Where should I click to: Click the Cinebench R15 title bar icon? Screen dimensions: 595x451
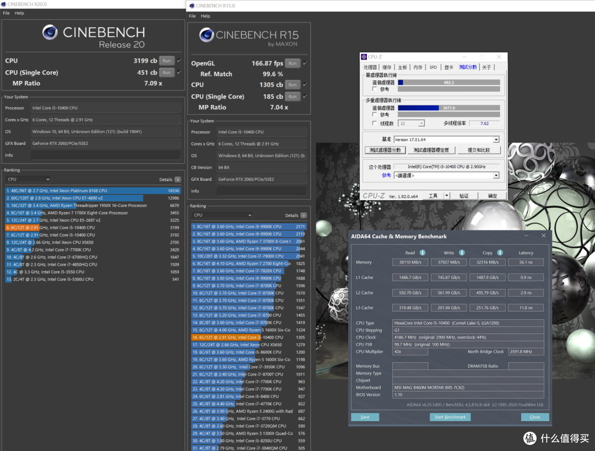click(x=192, y=6)
